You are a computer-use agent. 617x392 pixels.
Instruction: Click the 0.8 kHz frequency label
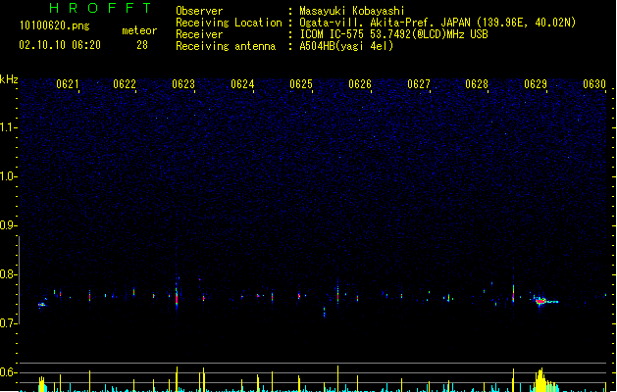8,274
